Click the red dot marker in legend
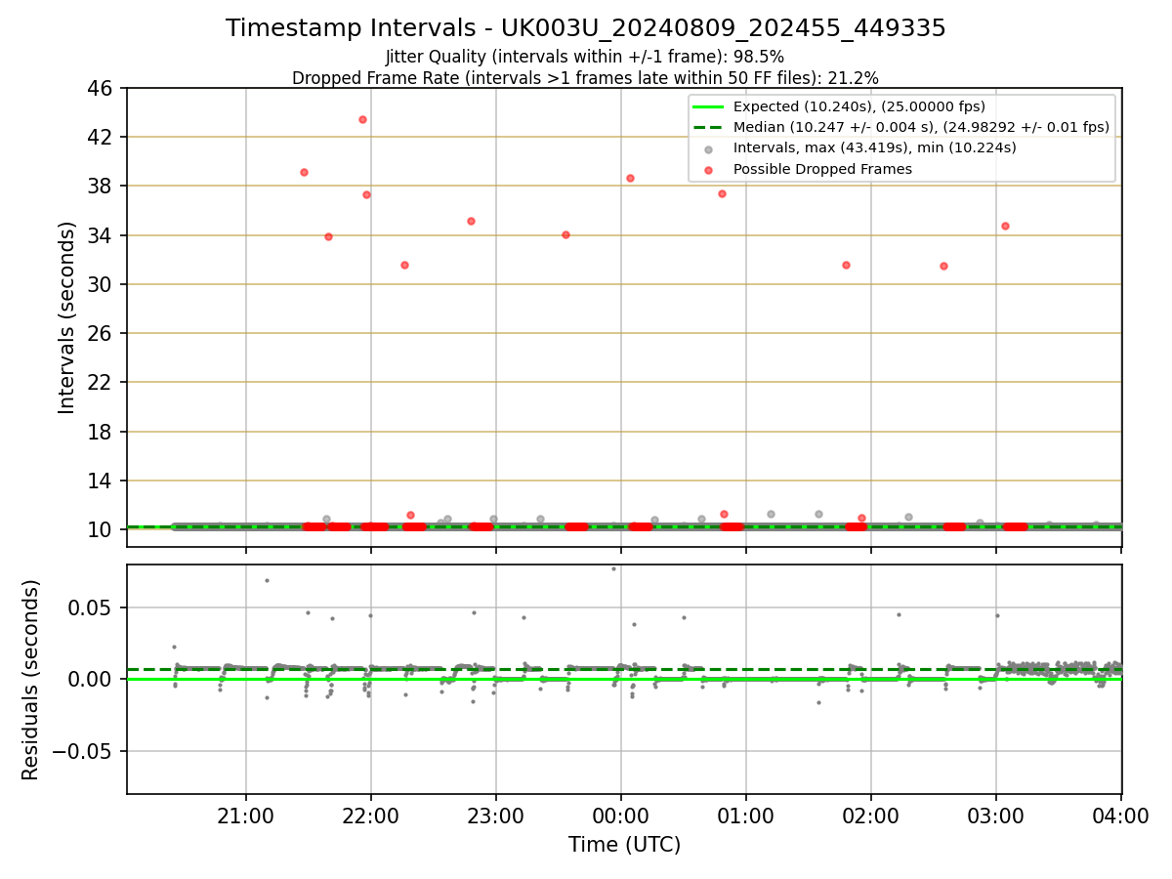The height and width of the screenshot is (879, 1172). coord(708,170)
